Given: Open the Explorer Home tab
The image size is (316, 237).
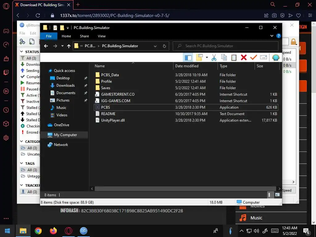Looking at the screenshot, I should click(x=66, y=36).
